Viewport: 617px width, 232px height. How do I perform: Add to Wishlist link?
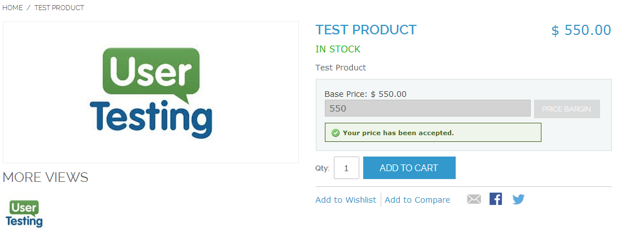[346, 200]
